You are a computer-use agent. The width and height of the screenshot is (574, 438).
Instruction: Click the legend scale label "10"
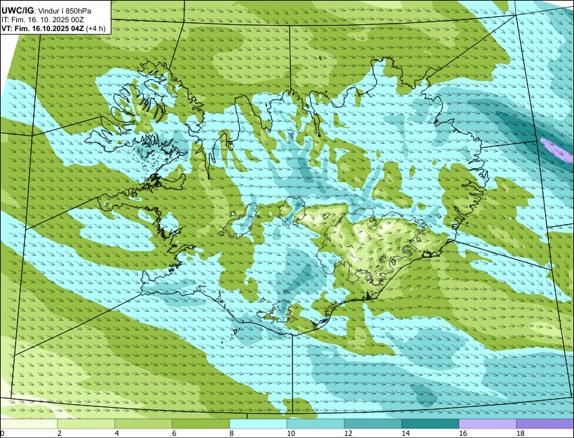[x=291, y=433]
